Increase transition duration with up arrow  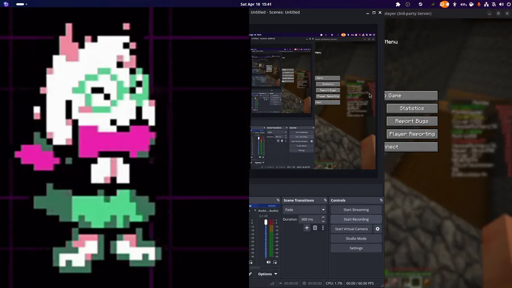323,217
